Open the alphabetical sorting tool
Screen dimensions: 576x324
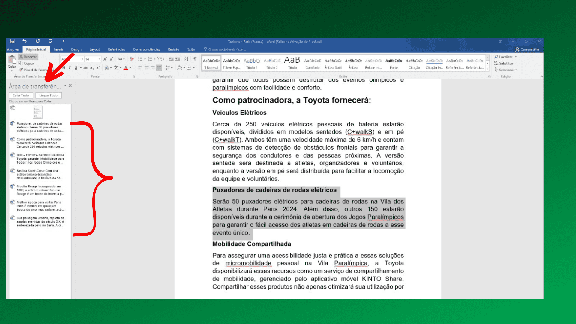(186, 59)
